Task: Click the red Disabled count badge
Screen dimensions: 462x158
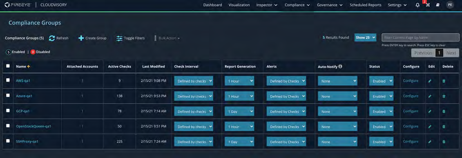Action: (x=33, y=52)
